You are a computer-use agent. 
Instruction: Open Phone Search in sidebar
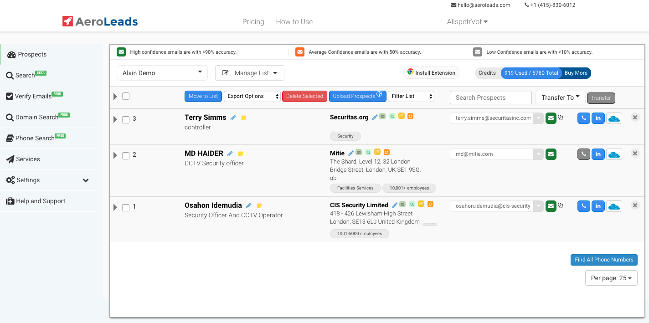tap(48, 138)
